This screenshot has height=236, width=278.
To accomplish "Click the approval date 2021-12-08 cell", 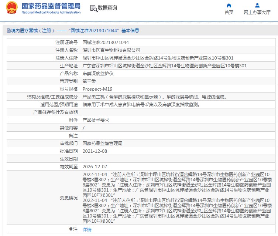I will click(95, 151).
